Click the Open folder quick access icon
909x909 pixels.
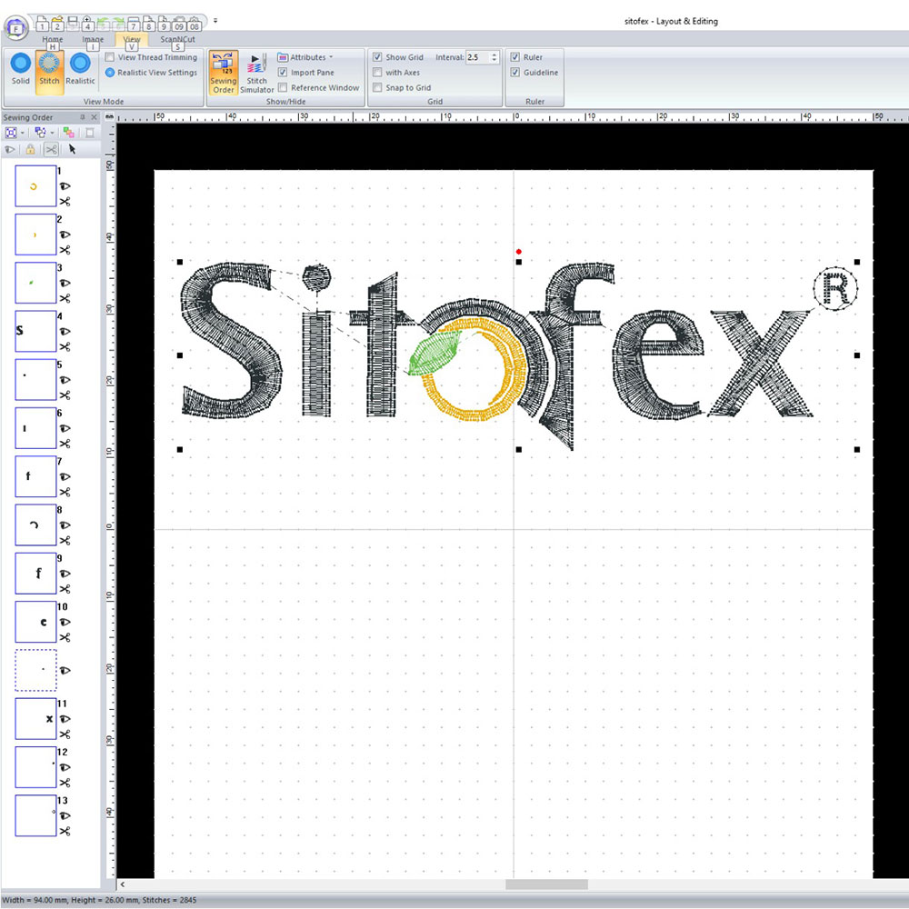click(x=56, y=24)
